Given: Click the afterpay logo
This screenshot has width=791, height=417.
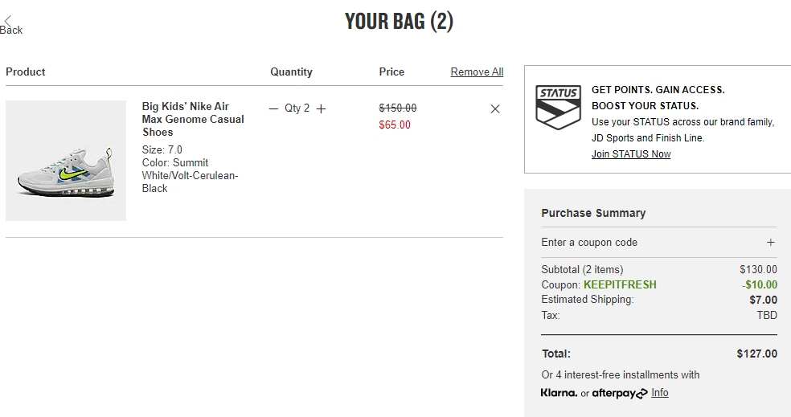Looking at the screenshot, I should (x=620, y=394).
